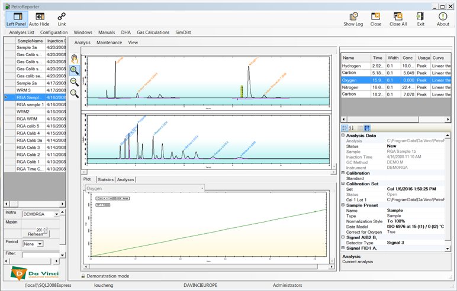Select the hand pointer tool beside chromatogram
The height and width of the screenshot is (291, 457).
75,59
